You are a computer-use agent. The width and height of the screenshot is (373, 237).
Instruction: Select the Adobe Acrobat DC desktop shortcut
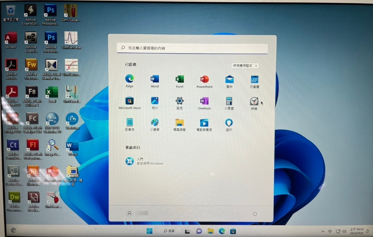[12, 96]
